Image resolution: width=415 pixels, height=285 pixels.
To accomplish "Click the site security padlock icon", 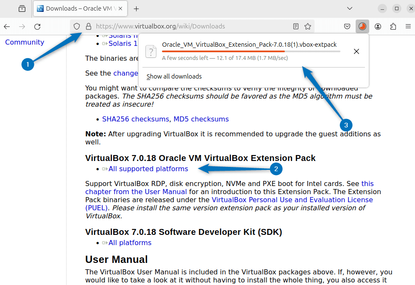I will [88, 26].
